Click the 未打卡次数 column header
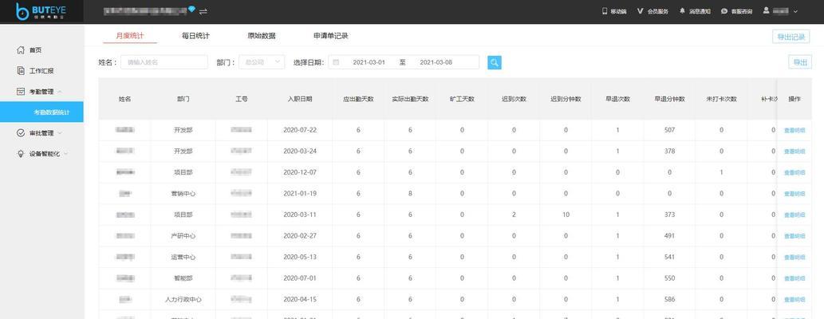The image size is (824, 319). [x=722, y=99]
